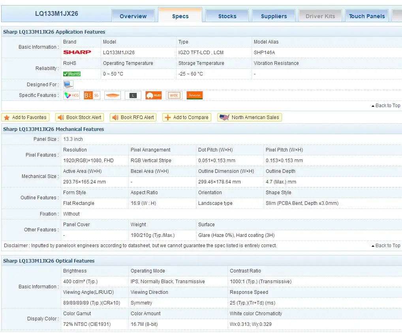Click the outline dimension 299.46×178.64 mm

(x=220, y=182)
